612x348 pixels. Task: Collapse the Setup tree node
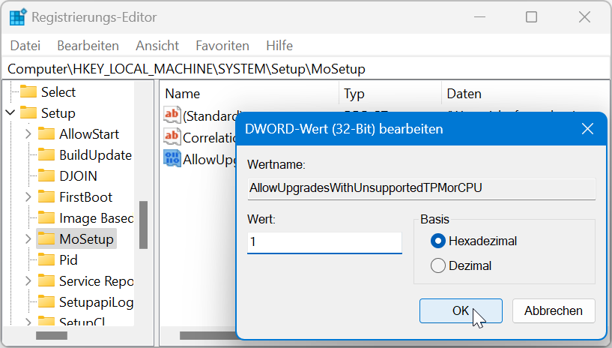click(x=10, y=113)
